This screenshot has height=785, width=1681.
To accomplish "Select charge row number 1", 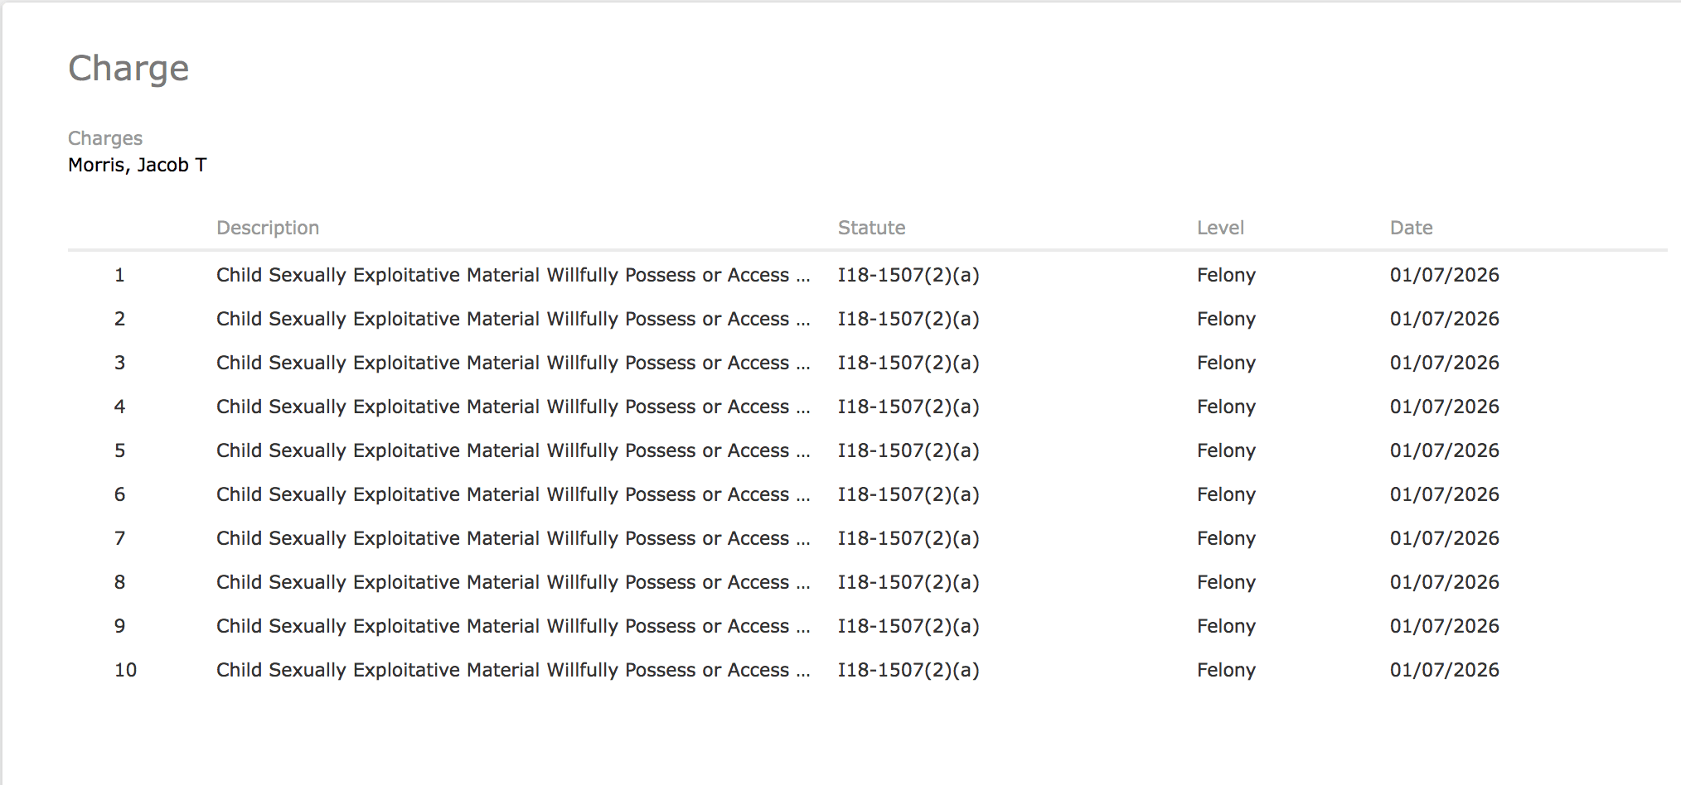I will 120,275.
